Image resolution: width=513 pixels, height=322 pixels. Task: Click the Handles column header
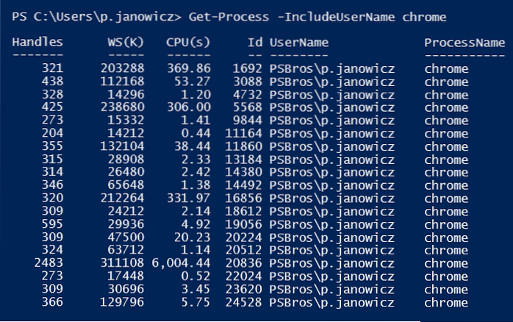(x=37, y=43)
